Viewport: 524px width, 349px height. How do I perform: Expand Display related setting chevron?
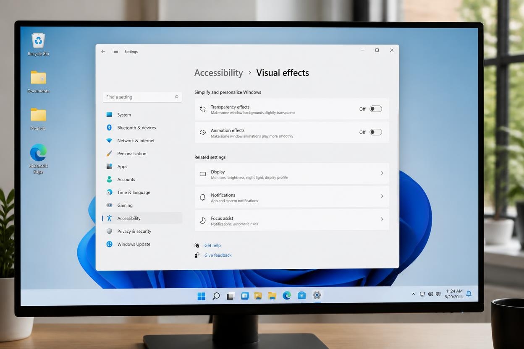382,173
